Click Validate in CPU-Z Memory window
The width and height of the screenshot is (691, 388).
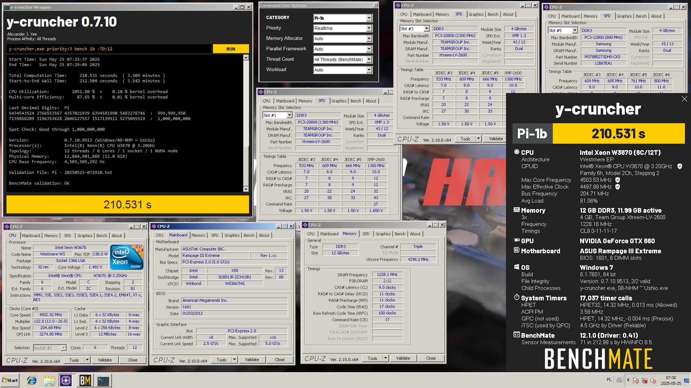403,358
